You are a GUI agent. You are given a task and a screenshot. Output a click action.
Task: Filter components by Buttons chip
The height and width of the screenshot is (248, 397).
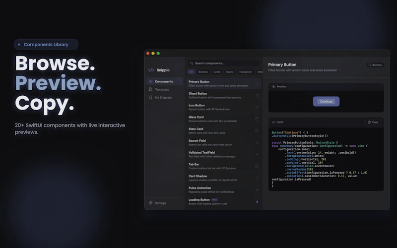(203, 72)
